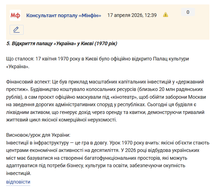Screen dimensions: 213x188
Task: Click the word «Україна» after Палац культури
Action: point(17,67)
